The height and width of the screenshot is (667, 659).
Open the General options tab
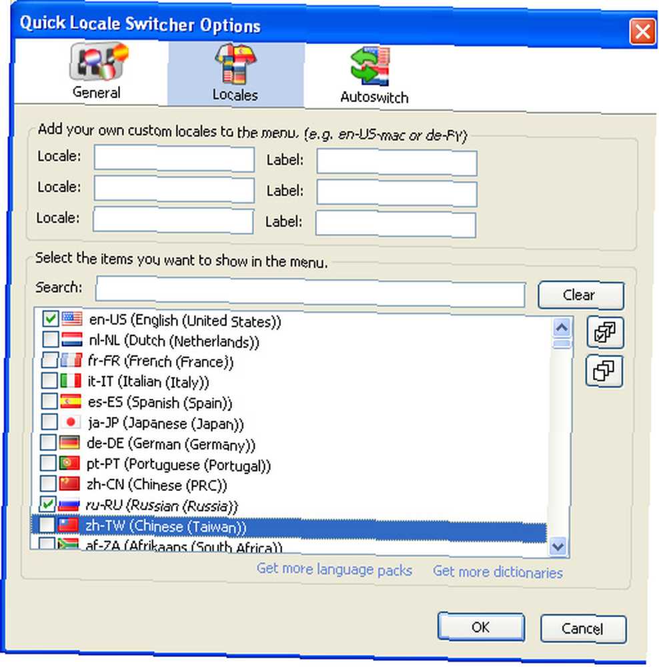click(98, 71)
